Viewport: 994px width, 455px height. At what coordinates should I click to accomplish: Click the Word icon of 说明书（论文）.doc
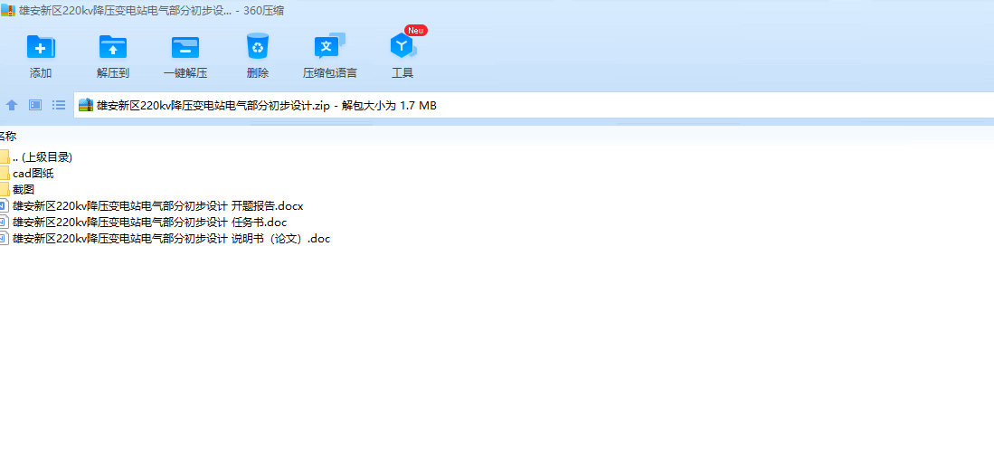click(5, 239)
